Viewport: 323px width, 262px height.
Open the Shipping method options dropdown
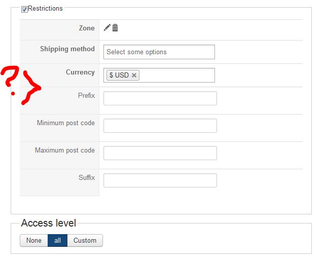click(159, 52)
